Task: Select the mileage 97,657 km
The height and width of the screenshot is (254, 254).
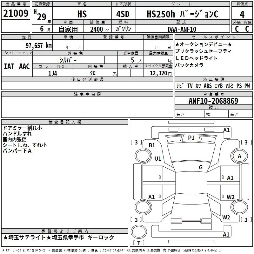Action: point(38,46)
